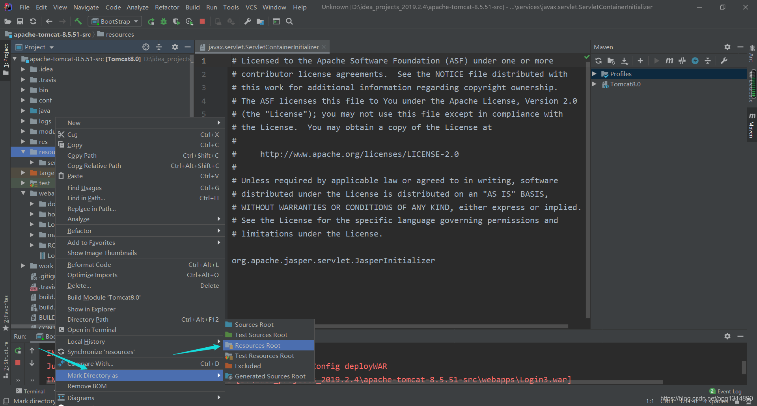Select Resources Root in the submenu
Viewport: 757px width, 406px height.
click(269, 345)
